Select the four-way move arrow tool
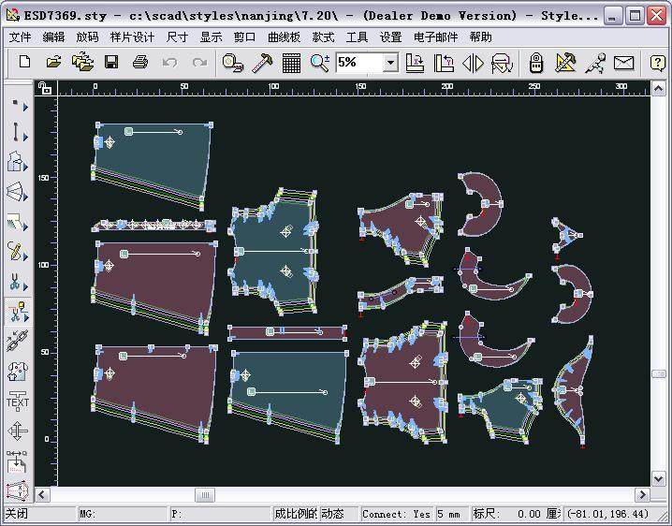The height and width of the screenshot is (526, 672). (x=17, y=431)
